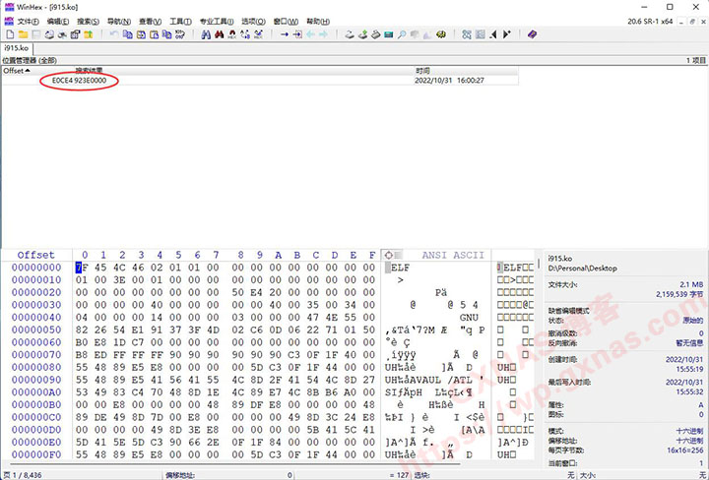Toggle offset format via the hex view Offset header
The height and width of the screenshot is (480, 709).
tap(35, 255)
